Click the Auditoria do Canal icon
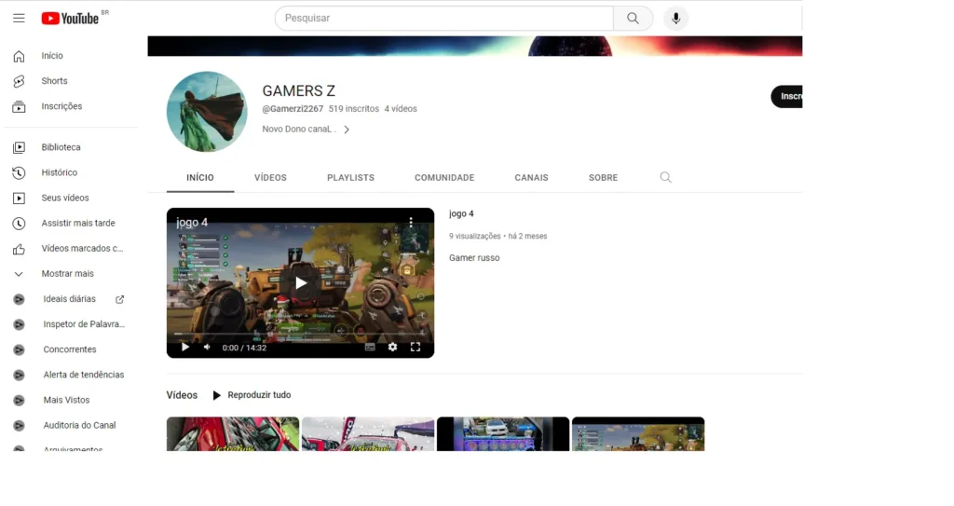 point(19,426)
